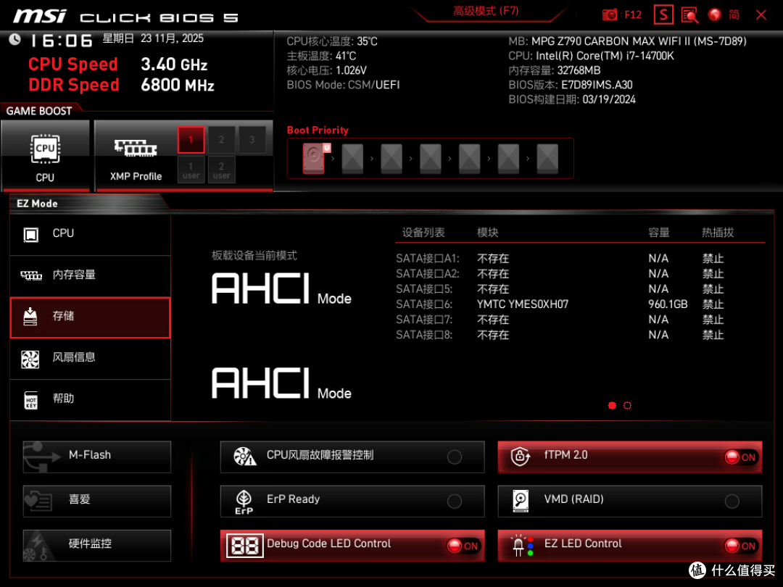Open the 帮助 help tab

pyautogui.click(x=91, y=399)
